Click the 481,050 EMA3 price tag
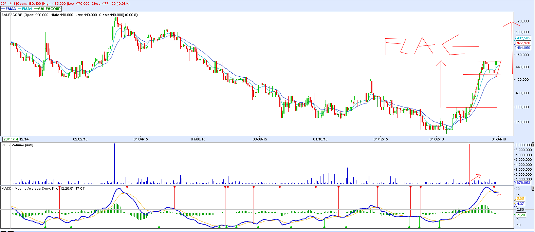The width and height of the screenshot is (535, 232). click(x=523, y=48)
